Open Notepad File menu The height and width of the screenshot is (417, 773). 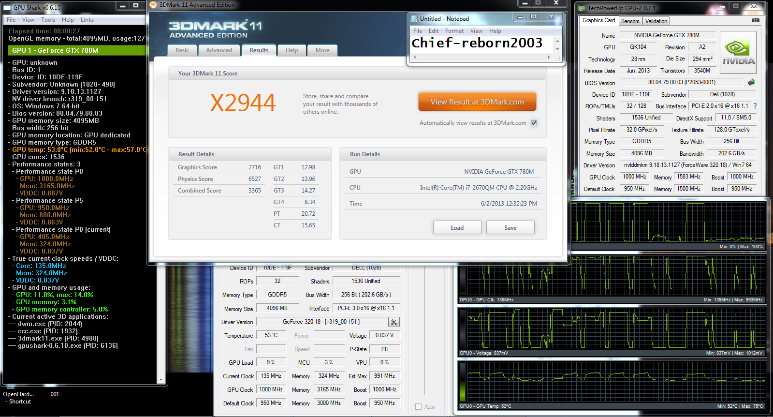pos(418,31)
